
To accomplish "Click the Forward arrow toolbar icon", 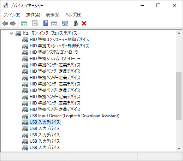I will point(13,23).
